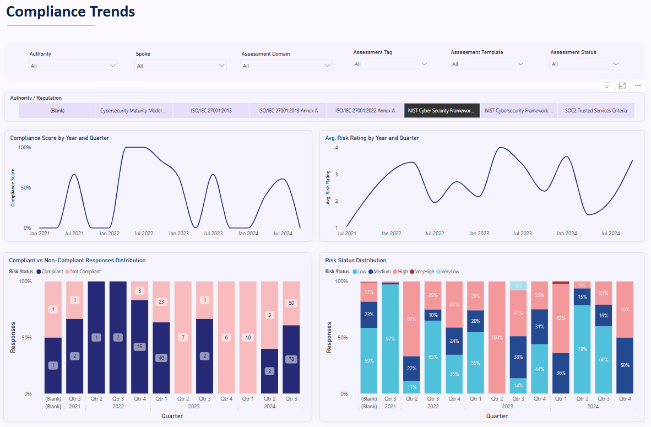Open the Assessment Status dropdown
This screenshot has width=651, height=427.
585,63
